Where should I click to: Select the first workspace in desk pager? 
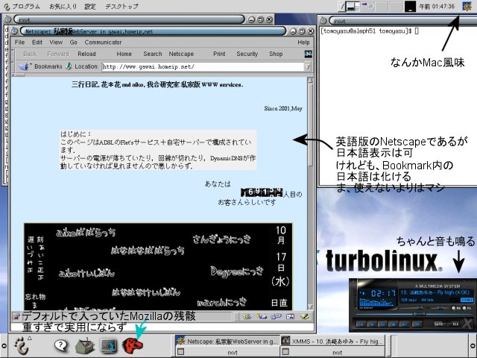(x=353, y=6)
